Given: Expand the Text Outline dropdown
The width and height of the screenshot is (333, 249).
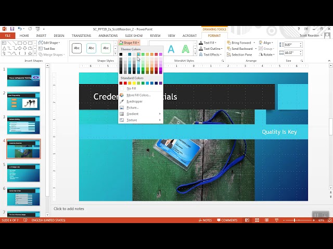Looking at the screenshot, I should [211, 49].
